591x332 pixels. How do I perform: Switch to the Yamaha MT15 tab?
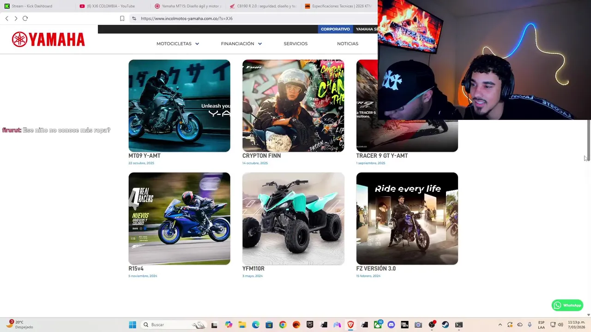coord(188,6)
